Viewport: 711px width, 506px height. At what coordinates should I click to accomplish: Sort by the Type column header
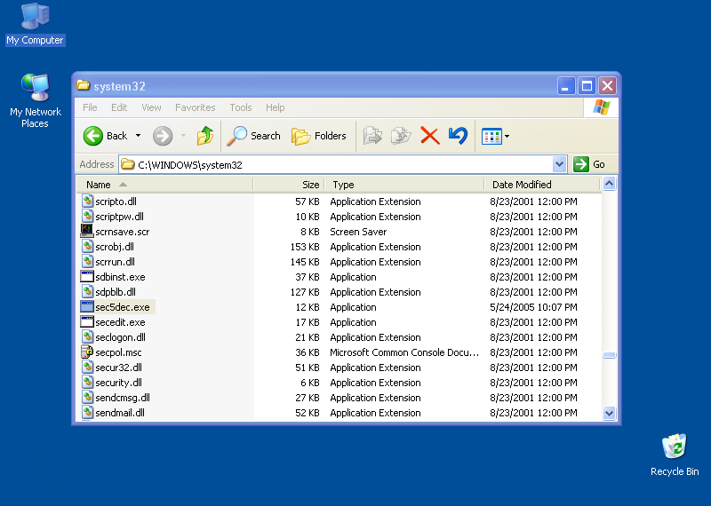click(404, 185)
